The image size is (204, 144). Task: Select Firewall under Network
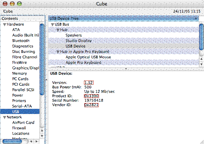[x=19, y=128]
